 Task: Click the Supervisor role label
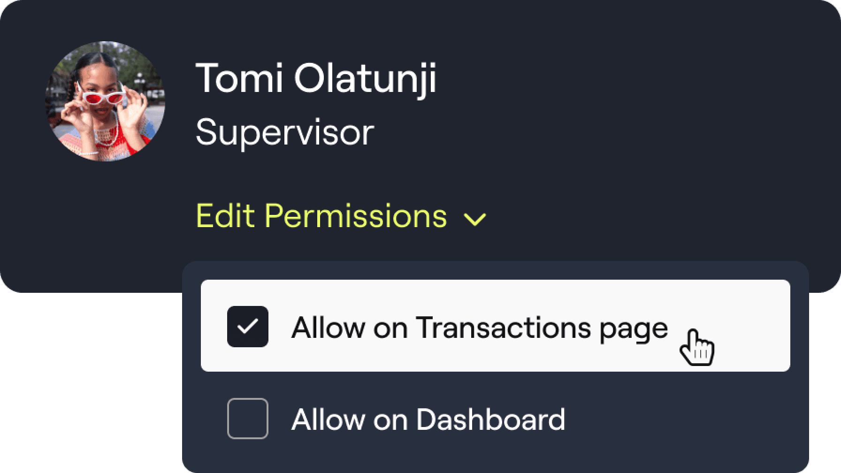click(x=285, y=132)
